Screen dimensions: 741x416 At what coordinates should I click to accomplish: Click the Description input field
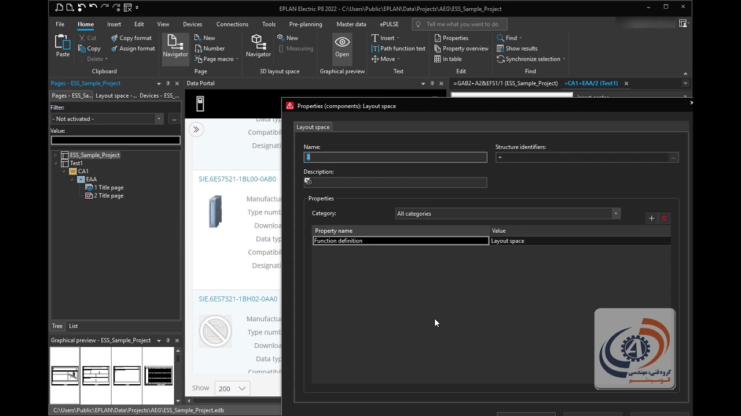(x=395, y=182)
